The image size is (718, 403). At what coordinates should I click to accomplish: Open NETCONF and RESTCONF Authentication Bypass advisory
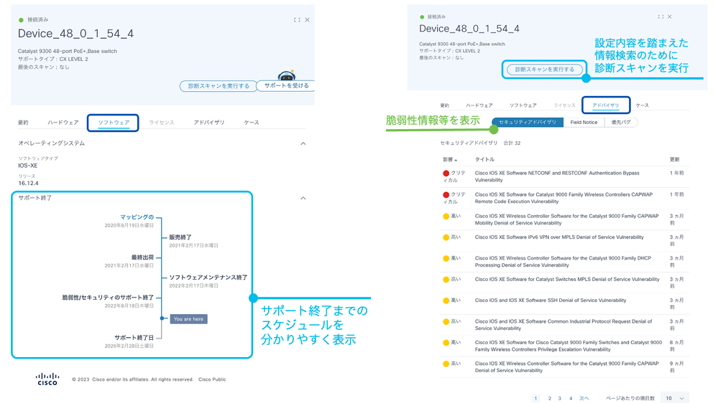[557, 177]
